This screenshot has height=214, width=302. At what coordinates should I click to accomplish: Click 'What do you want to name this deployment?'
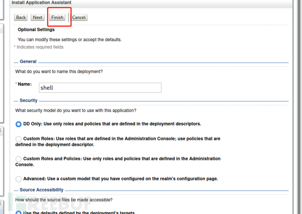[59, 71]
